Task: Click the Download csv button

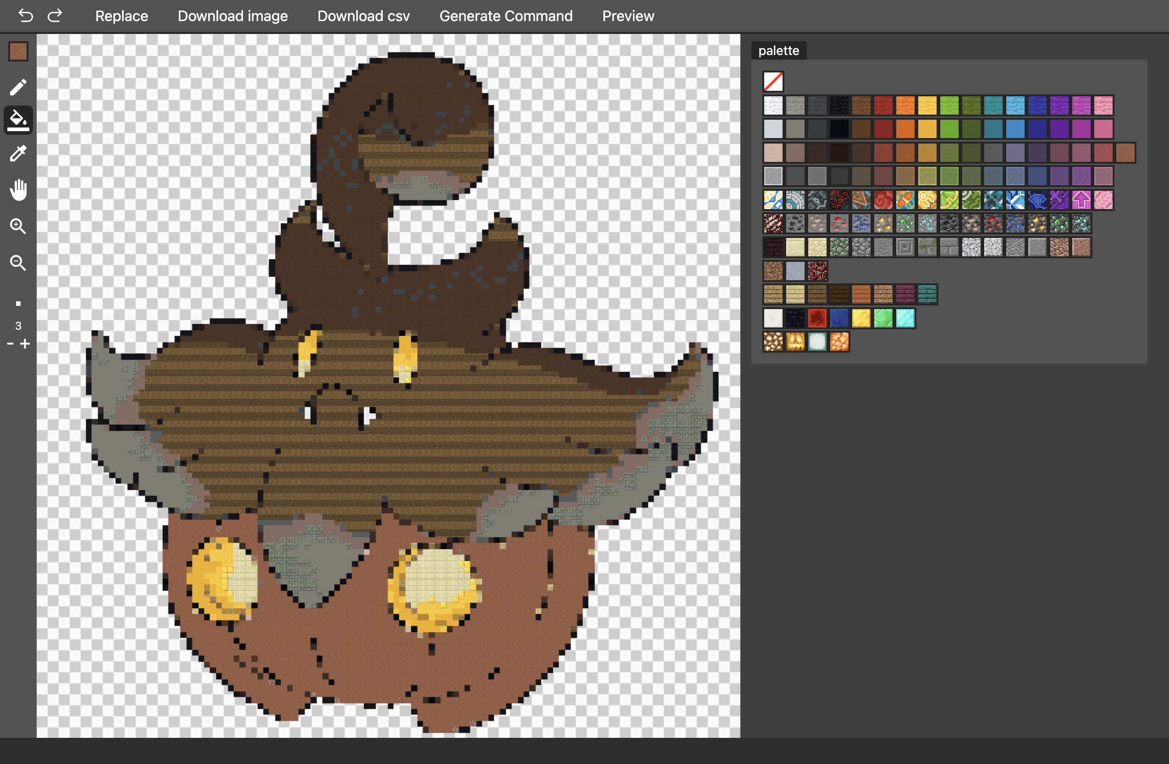Action: pyautogui.click(x=363, y=16)
